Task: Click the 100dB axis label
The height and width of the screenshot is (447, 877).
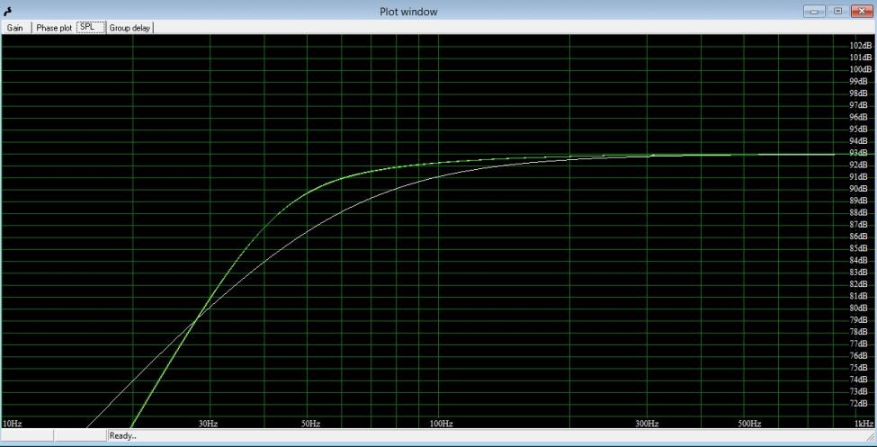Action: tap(861, 69)
